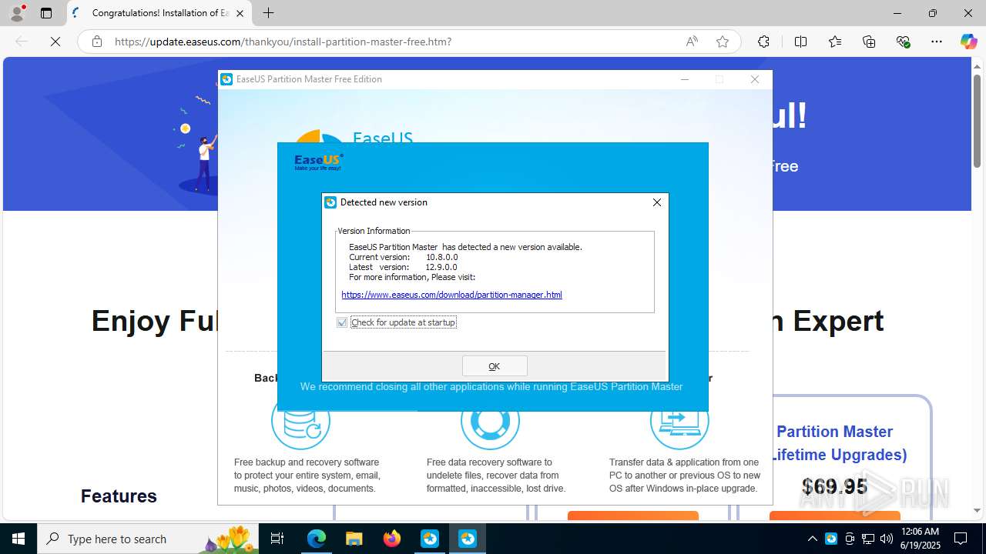Screen dimensions: 986x554
Task: Close the Congratulations tab
Action: coord(240,13)
